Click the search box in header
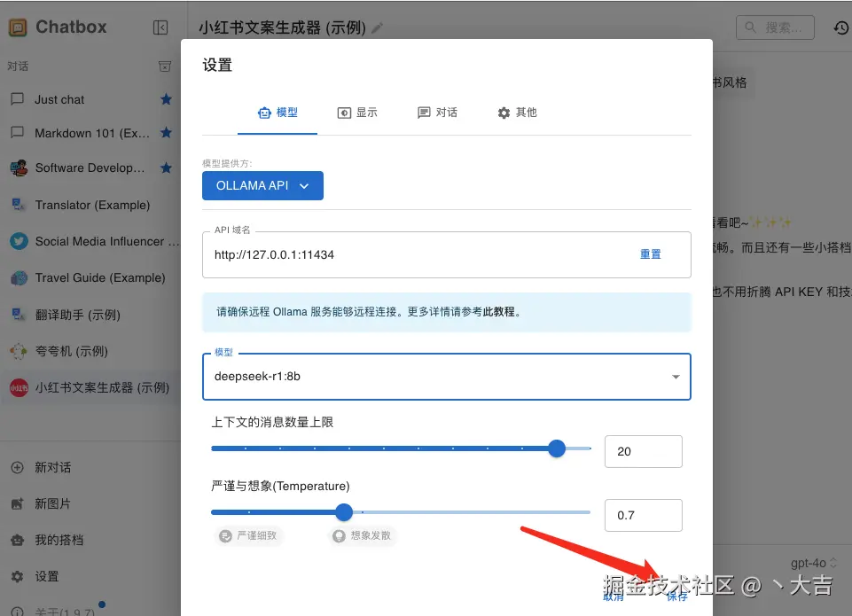The width and height of the screenshot is (852, 616). [x=775, y=27]
